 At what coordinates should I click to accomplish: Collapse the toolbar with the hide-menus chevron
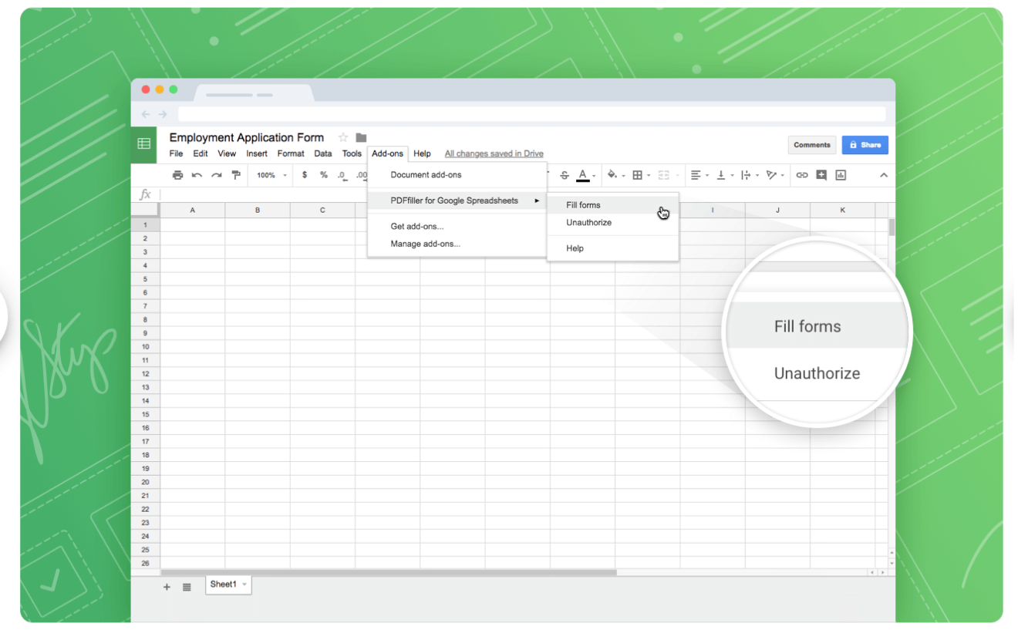[x=884, y=175]
